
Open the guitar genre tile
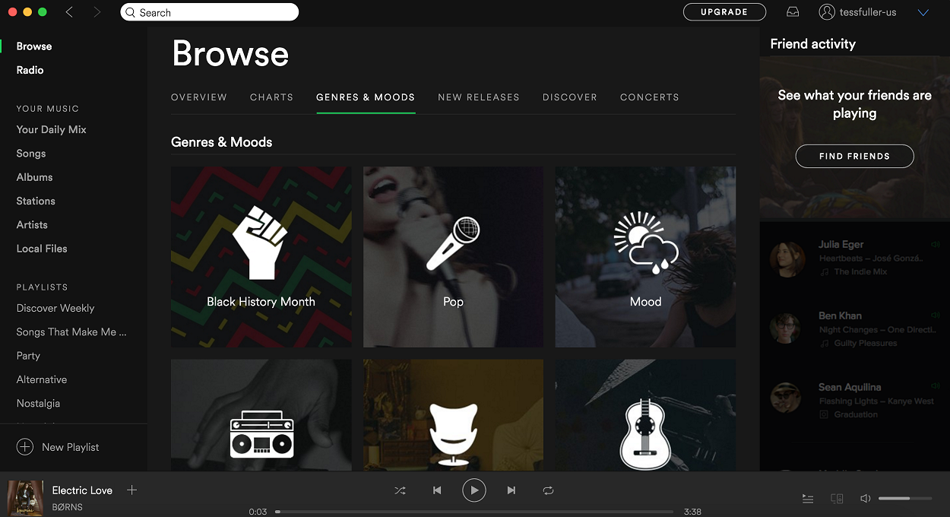tap(645, 415)
